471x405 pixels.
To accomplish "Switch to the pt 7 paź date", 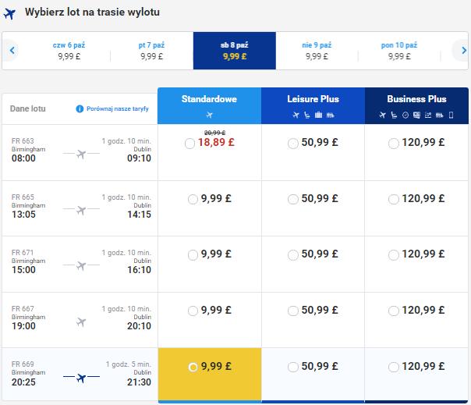I will [152, 51].
